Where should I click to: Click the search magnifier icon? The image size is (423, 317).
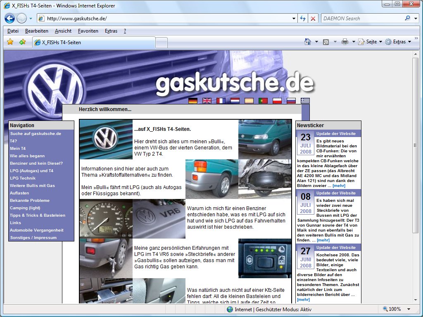[x=408, y=18]
